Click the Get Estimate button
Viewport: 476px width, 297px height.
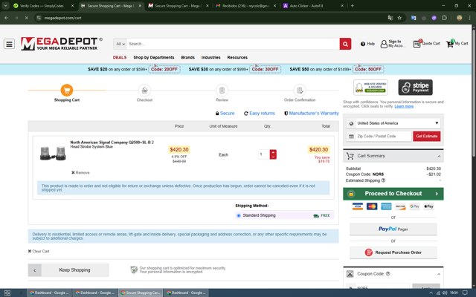[x=426, y=137]
